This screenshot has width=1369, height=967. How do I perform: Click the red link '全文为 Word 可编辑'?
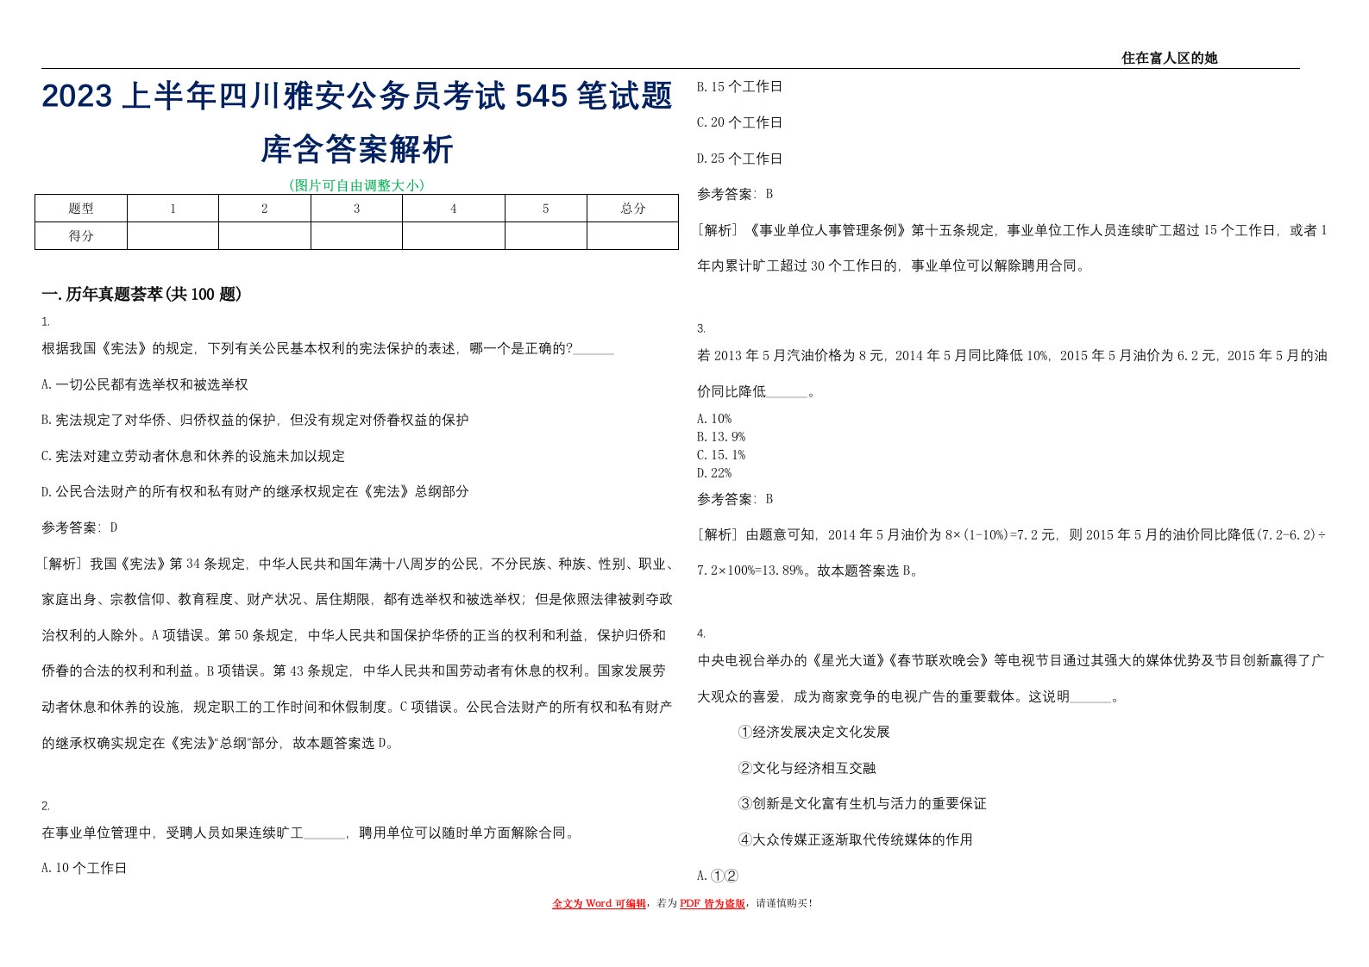599,903
